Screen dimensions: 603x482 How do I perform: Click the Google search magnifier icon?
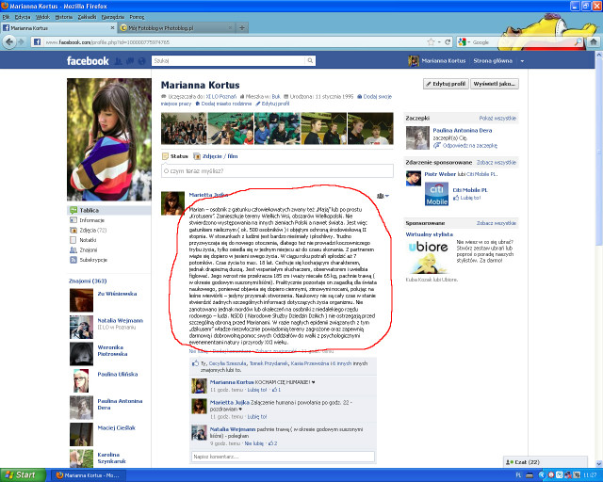pyautogui.click(x=578, y=42)
